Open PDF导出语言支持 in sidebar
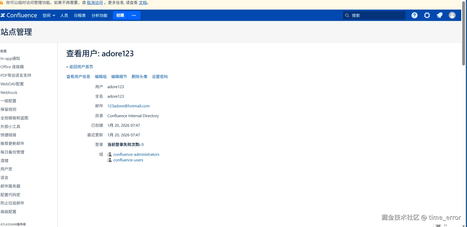The height and width of the screenshot is (227, 467). pos(16,75)
